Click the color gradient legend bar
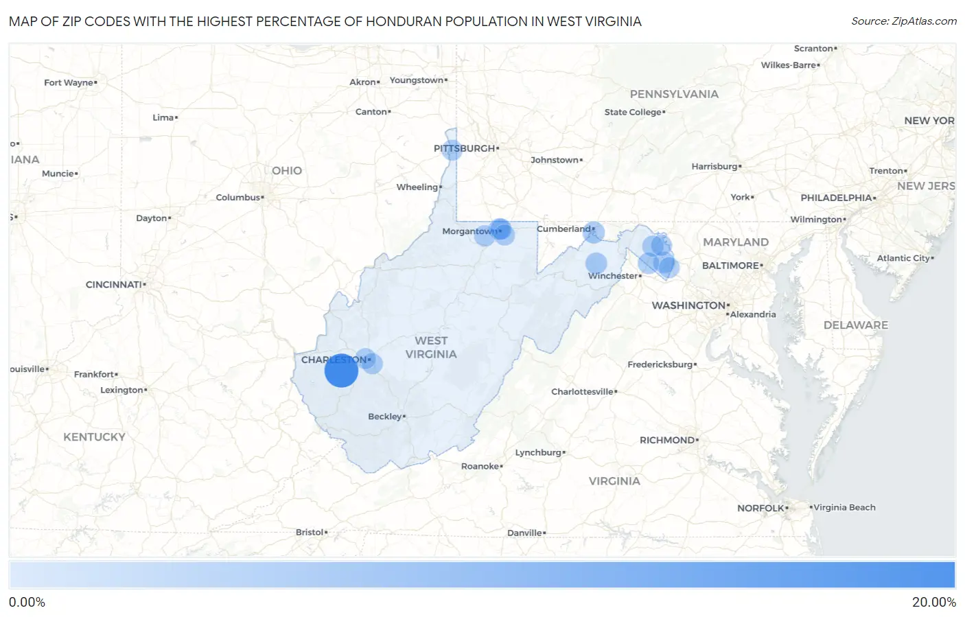This screenshot has height=617, width=965. pyautogui.click(x=482, y=574)
